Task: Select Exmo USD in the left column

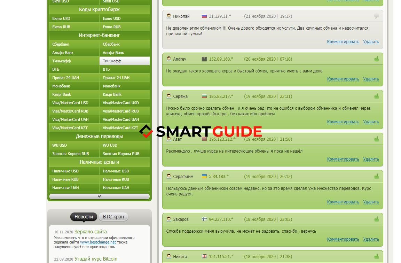Action: coord(74,18)
